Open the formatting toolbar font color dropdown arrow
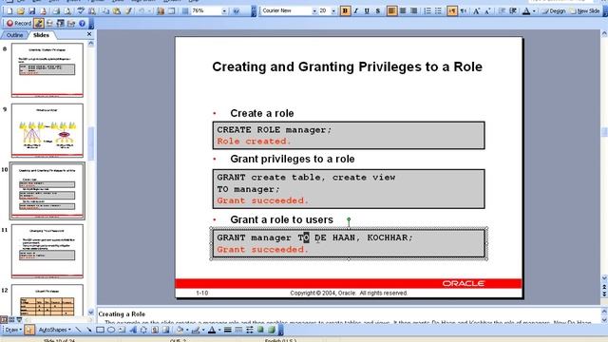This screenshot has width=608, height=342. (534, 11)
